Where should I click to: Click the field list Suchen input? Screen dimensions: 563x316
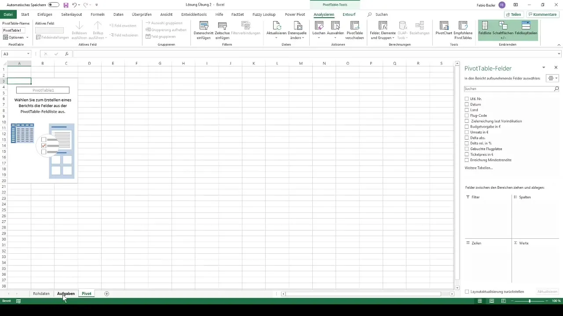(x=509, y=89)
